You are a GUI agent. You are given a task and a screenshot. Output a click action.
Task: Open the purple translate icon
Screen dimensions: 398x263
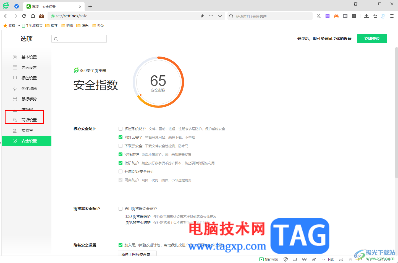click(328, 16)
